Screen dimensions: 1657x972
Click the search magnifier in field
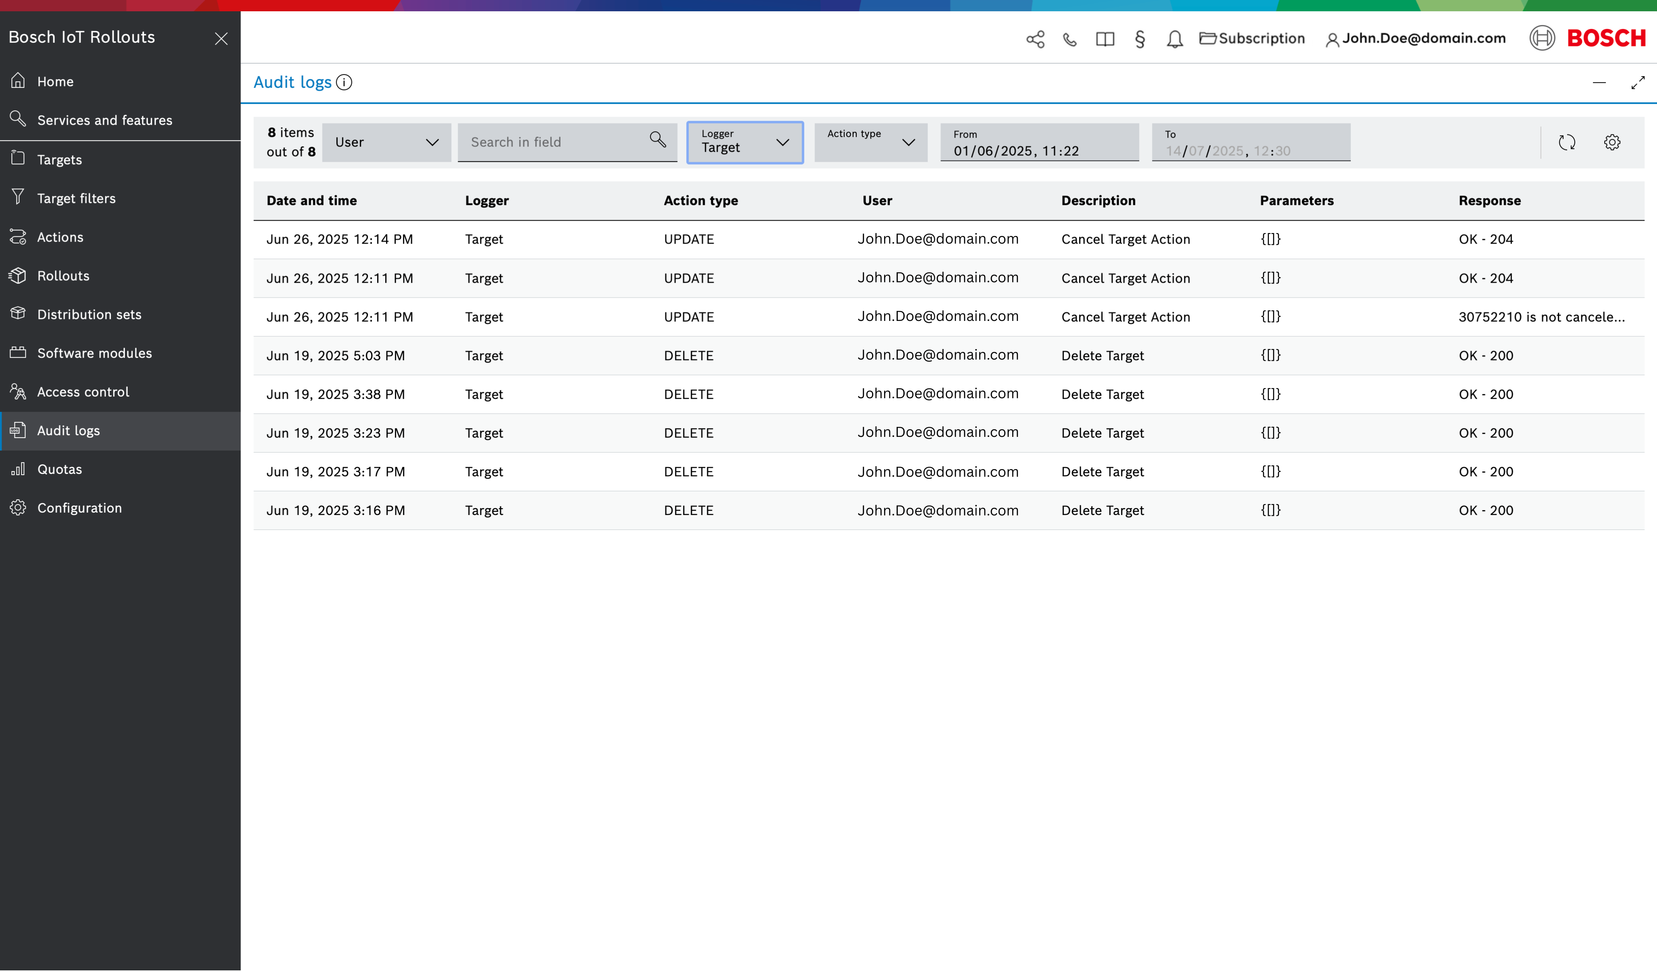(658, 139)
